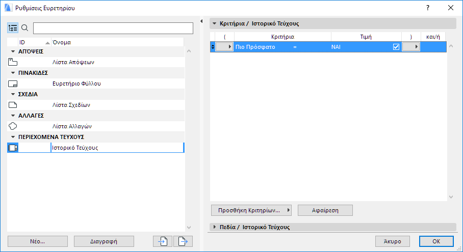Collapse the ΠΙΝΑΚΙΔΕΣ group
Image resolution: width=463 pixels, height=252 pixels.
13,73
